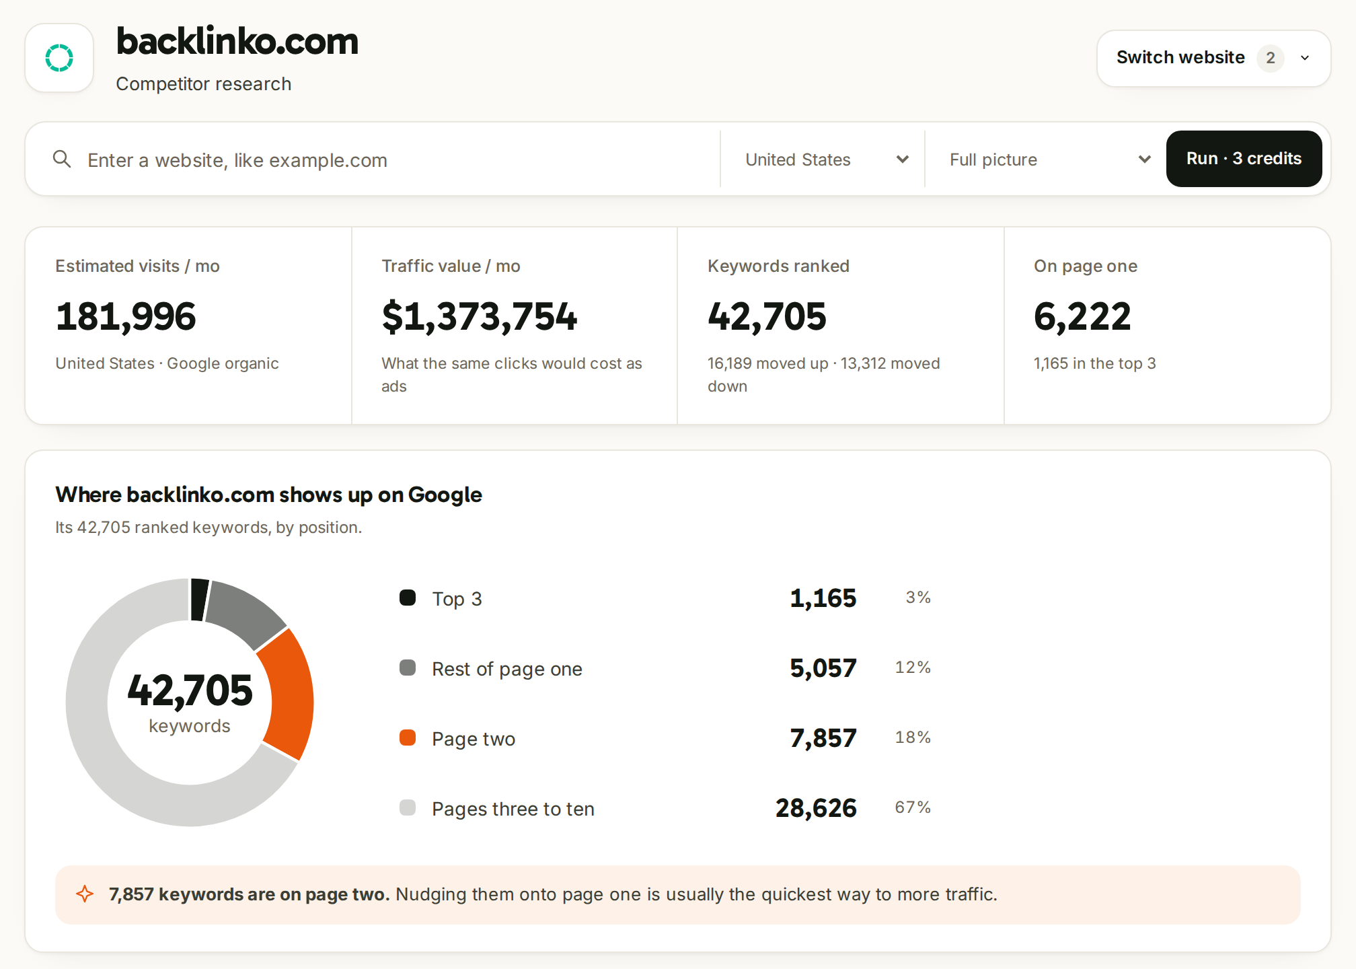Click 'Its 42,705 ranked keywords, by position' text

209,528
